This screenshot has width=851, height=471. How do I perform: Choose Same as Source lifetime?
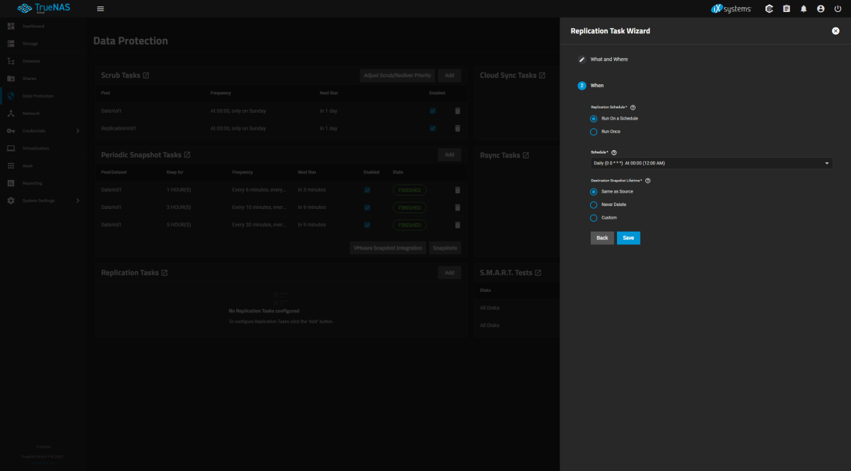594,192
